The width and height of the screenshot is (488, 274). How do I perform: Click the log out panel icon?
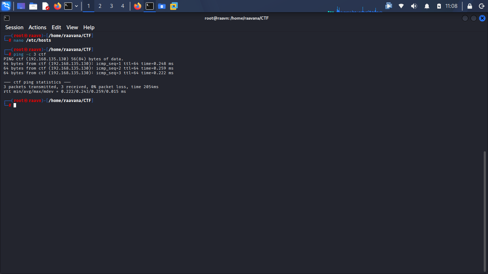coord(482,6)
